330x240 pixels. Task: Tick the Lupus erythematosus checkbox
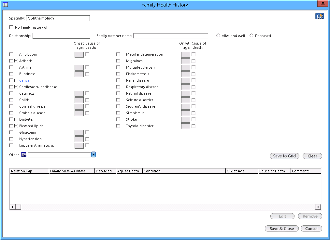pos(11,145)
